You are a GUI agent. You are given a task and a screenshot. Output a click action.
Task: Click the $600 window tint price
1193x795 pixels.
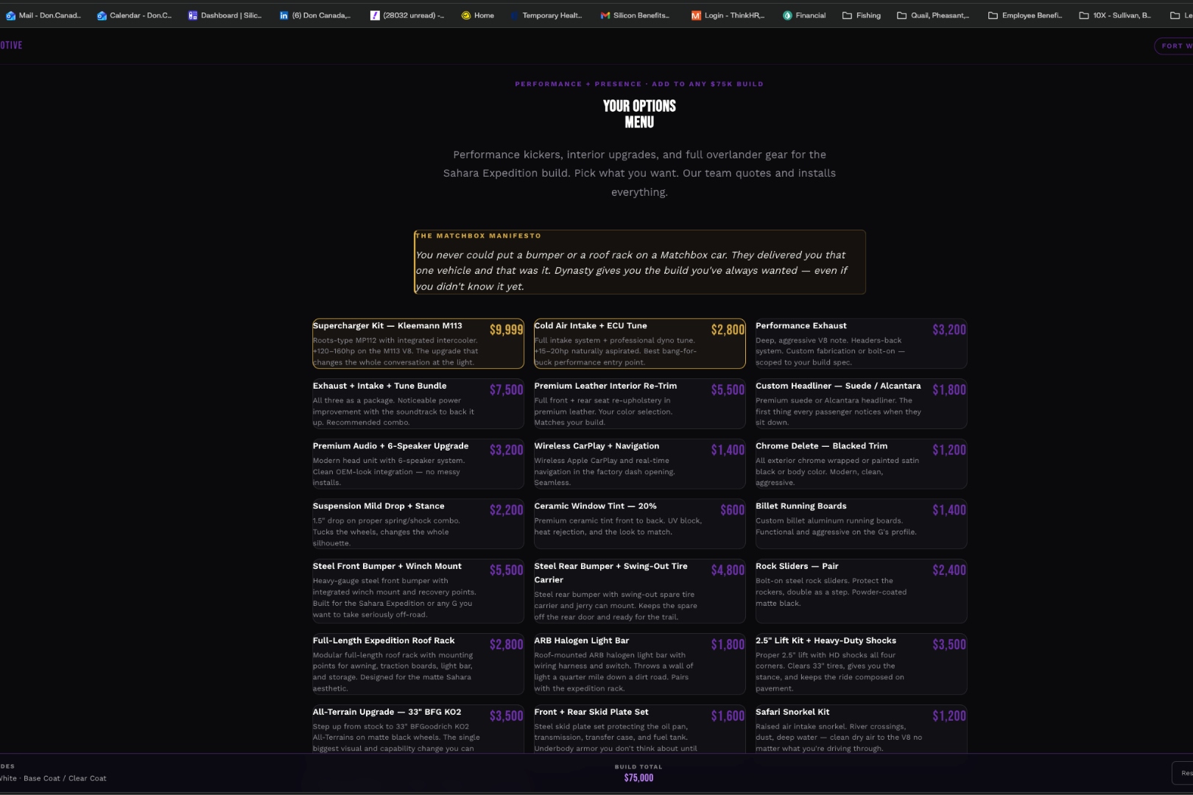point(733,510)
